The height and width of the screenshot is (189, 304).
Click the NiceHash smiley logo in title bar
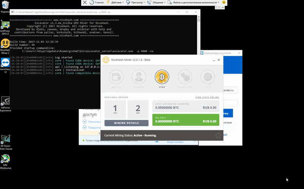click(106, 60)
